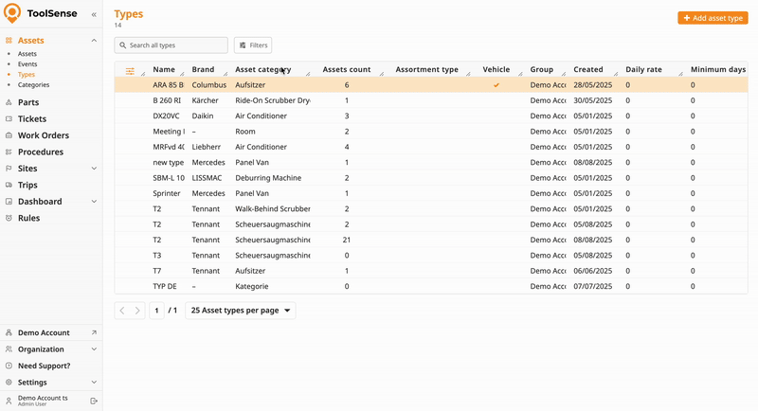Click the Rules icon in sidebar
This screenshot has width=758, height=411.
9,218
